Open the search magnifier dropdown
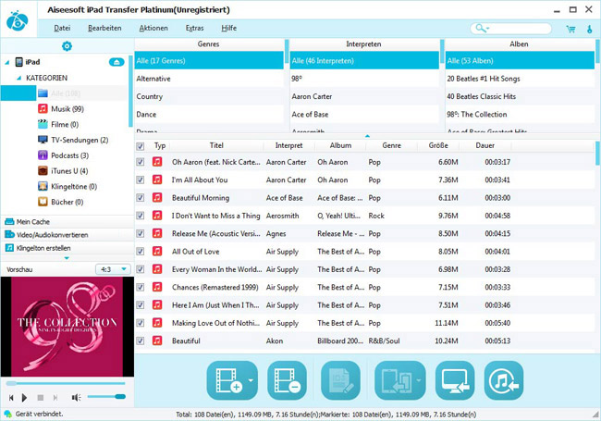Screen dimensions: 601x421 click(x=482, y=29)
